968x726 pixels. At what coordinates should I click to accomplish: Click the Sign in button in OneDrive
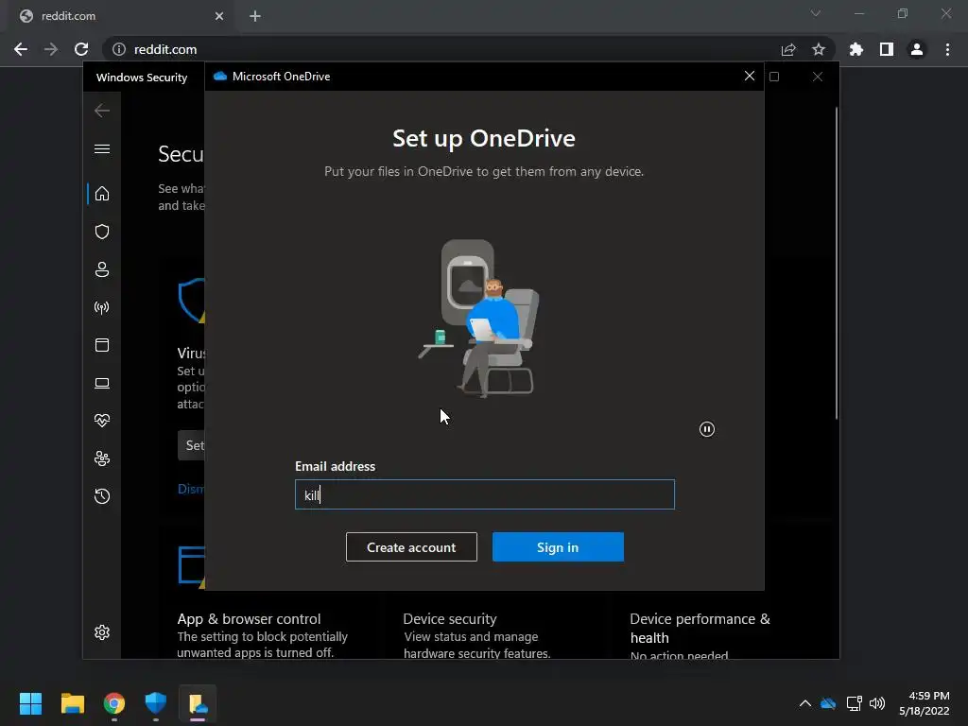tap(558, 547)
